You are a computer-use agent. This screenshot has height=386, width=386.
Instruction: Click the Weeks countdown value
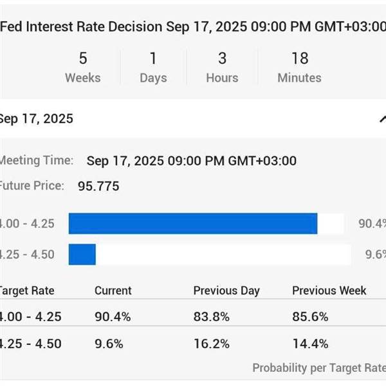coord(83,59)
